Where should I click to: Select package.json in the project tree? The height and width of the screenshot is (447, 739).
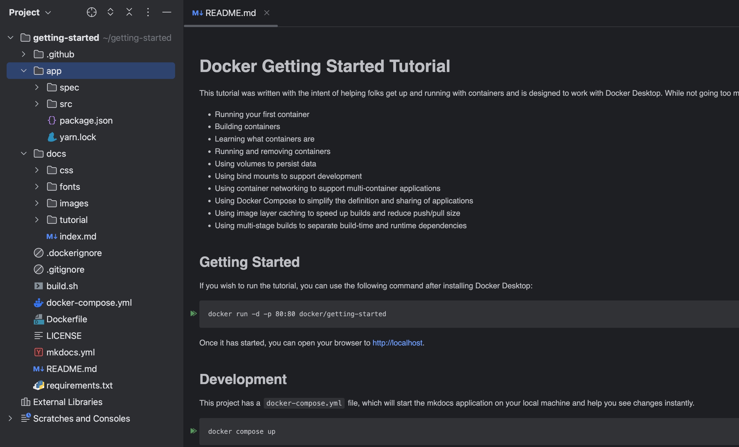tap(86, 120)
